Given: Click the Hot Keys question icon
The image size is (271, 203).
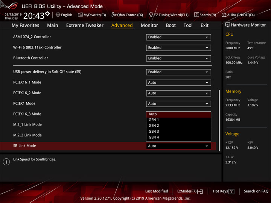Looking at the screenshot, I should (x=231, y=191).
